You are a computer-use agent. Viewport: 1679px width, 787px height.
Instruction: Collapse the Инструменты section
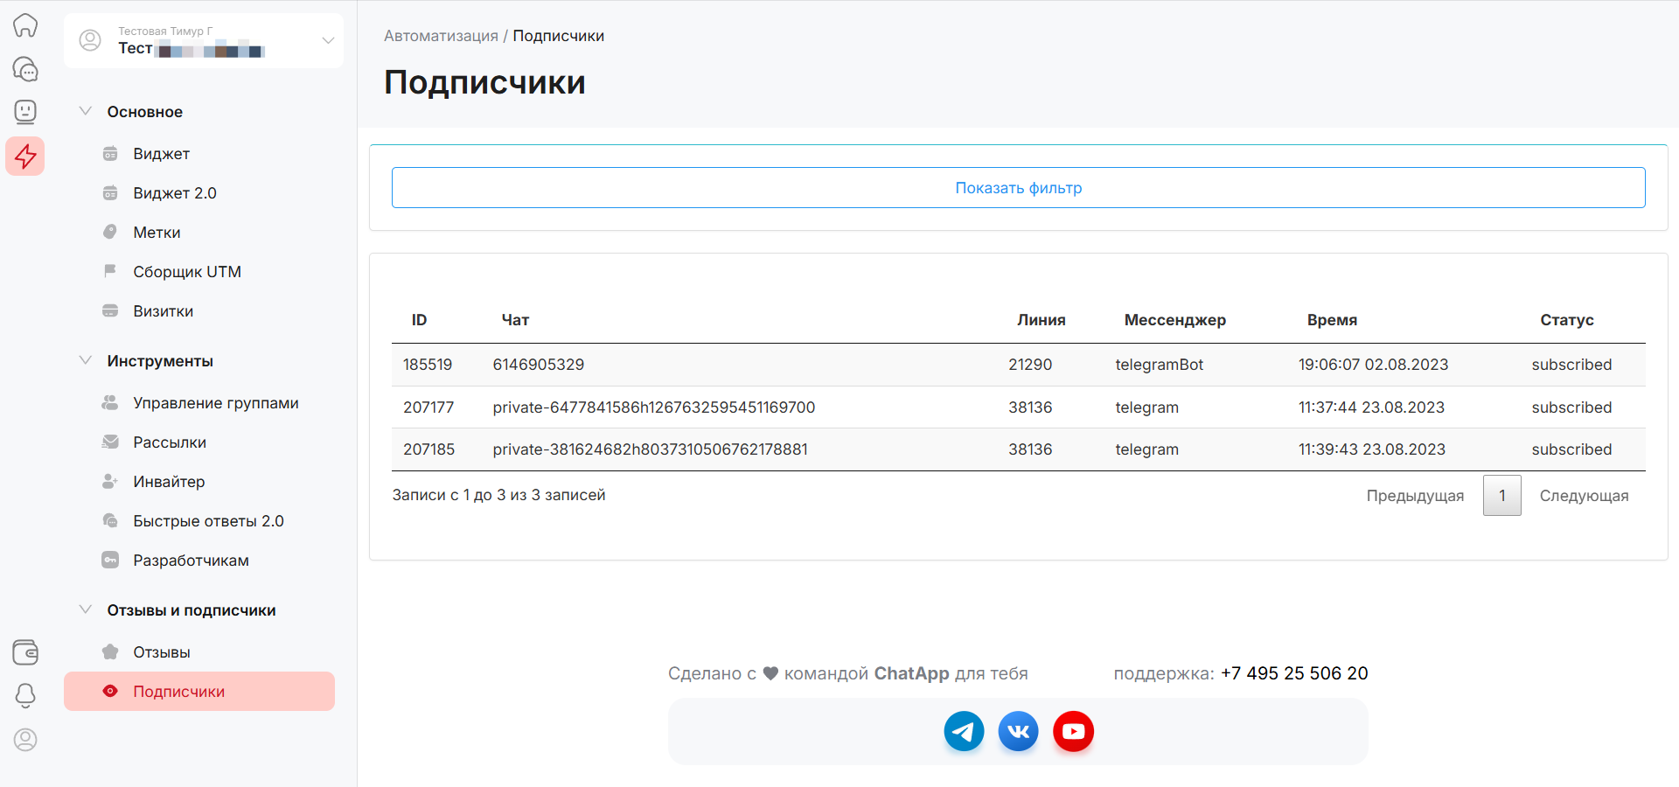click(86, 361)
